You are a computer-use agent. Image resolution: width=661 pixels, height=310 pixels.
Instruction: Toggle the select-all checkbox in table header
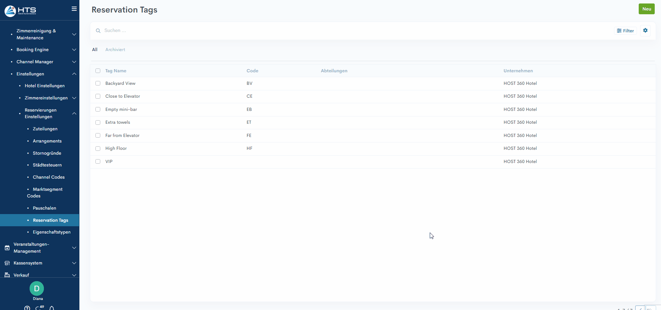tap(98, 71)
